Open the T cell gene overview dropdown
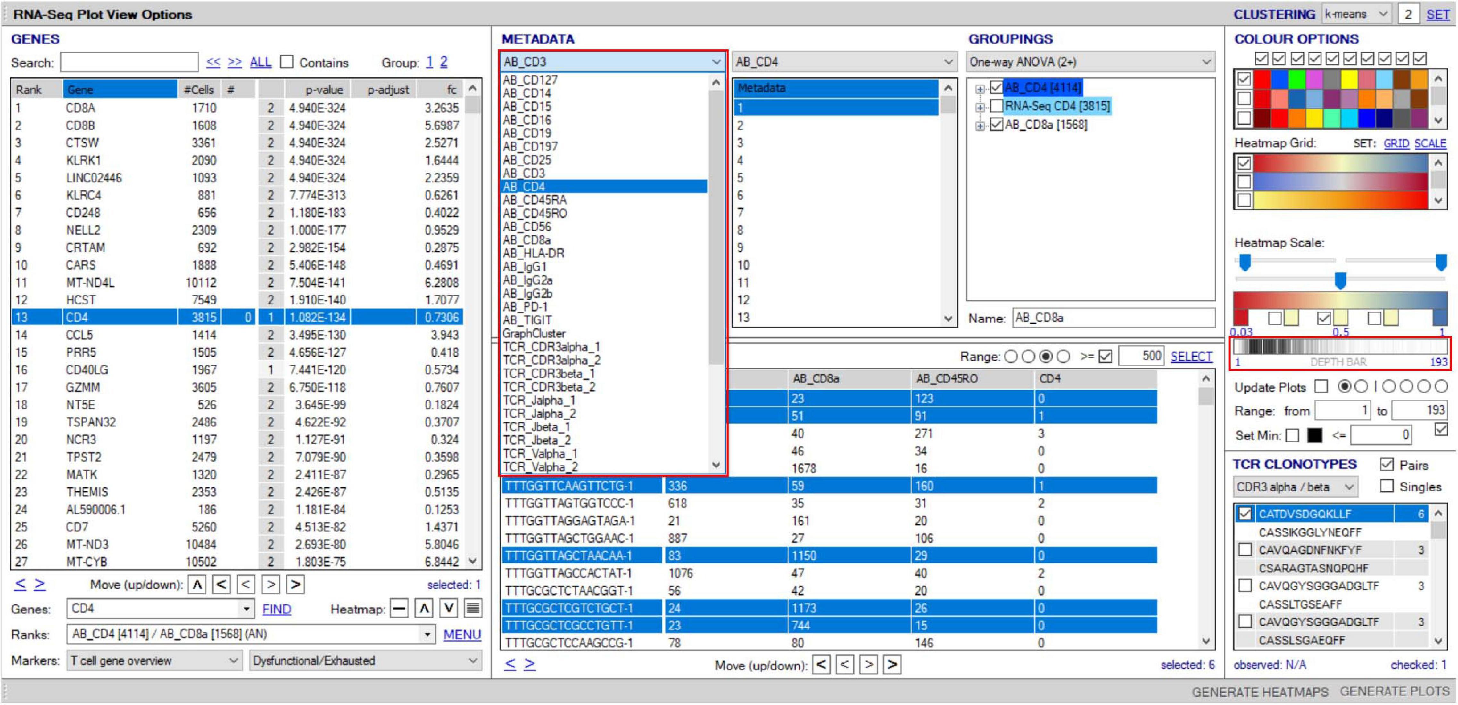The width and height of the screenshot is (1458, 705). pyautogui.click(x=154, y=660)
